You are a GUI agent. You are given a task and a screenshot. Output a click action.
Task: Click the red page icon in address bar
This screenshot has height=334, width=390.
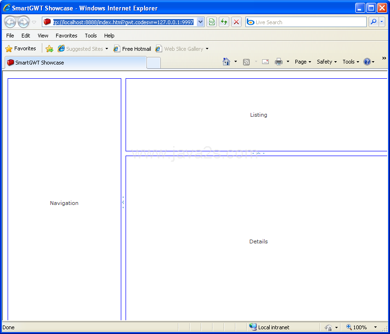tap(47, 22)
